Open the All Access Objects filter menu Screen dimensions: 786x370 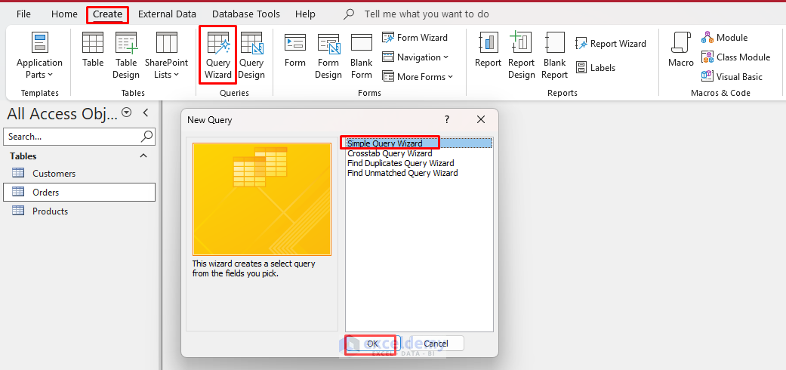coord(127,113)
